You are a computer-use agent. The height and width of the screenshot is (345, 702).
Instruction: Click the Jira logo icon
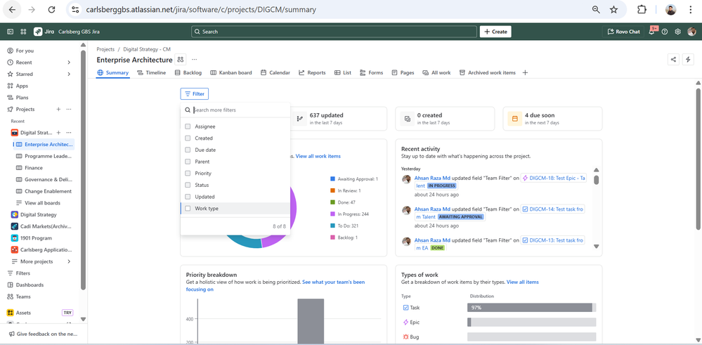point(38,32)
